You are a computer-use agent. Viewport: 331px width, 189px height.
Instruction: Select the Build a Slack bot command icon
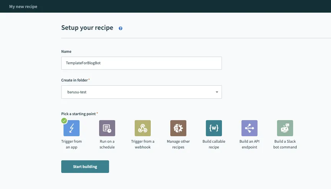285,128
